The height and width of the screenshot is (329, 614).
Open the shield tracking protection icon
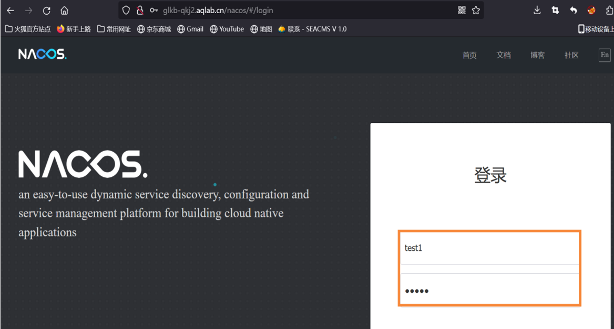tap(126, 10)
